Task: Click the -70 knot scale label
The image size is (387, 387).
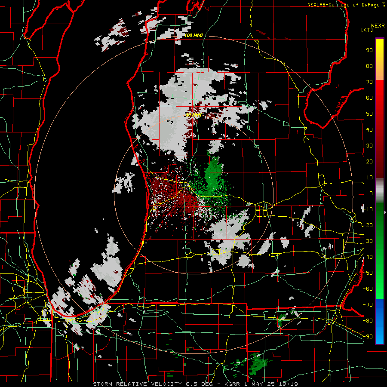Action: pos(368,305)
